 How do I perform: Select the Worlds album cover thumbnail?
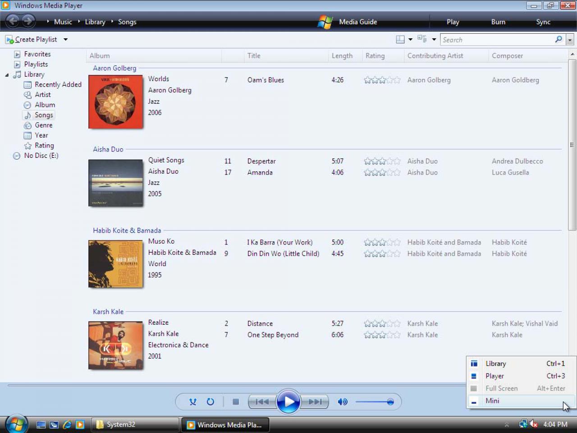[x=115, y=102]
